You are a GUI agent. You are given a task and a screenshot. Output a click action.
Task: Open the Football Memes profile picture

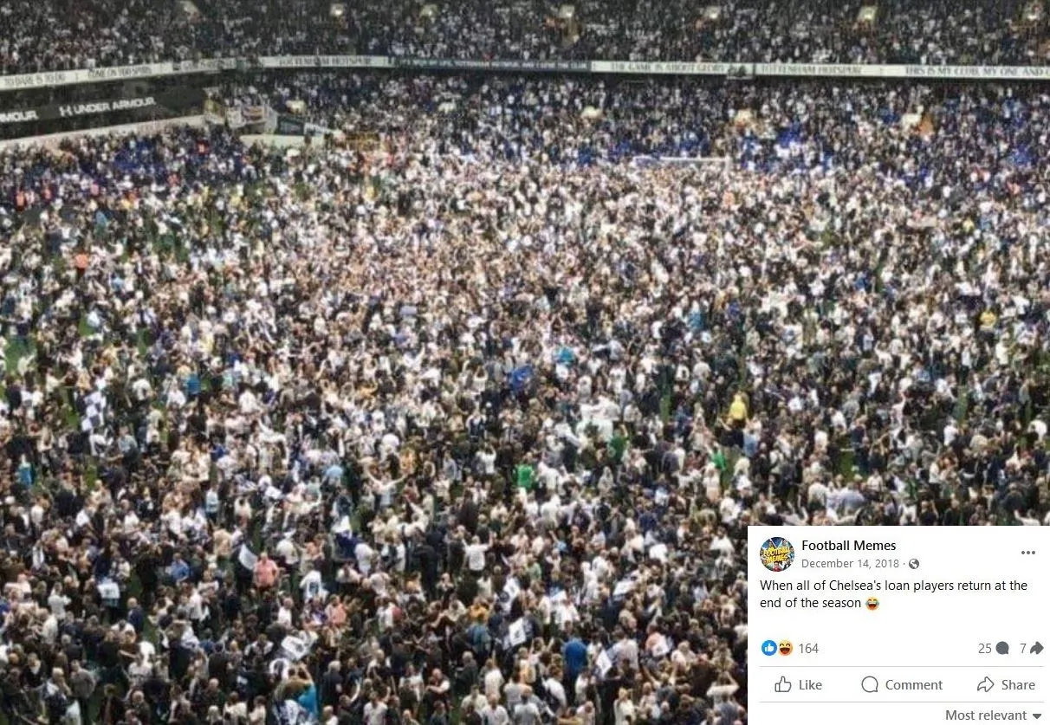click(776, 554)
